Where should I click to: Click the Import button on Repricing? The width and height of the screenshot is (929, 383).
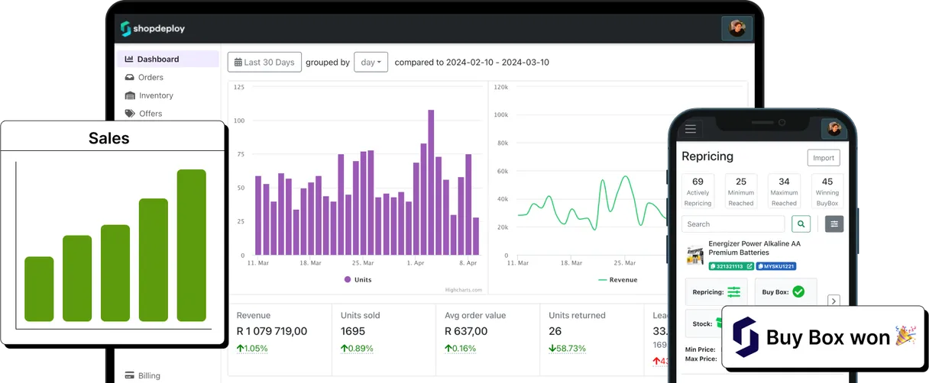tap(824, 158)
